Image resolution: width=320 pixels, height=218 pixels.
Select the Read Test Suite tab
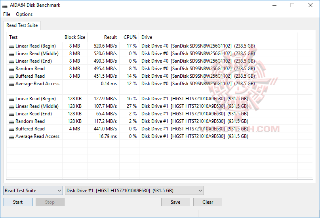tap(22, 25)
